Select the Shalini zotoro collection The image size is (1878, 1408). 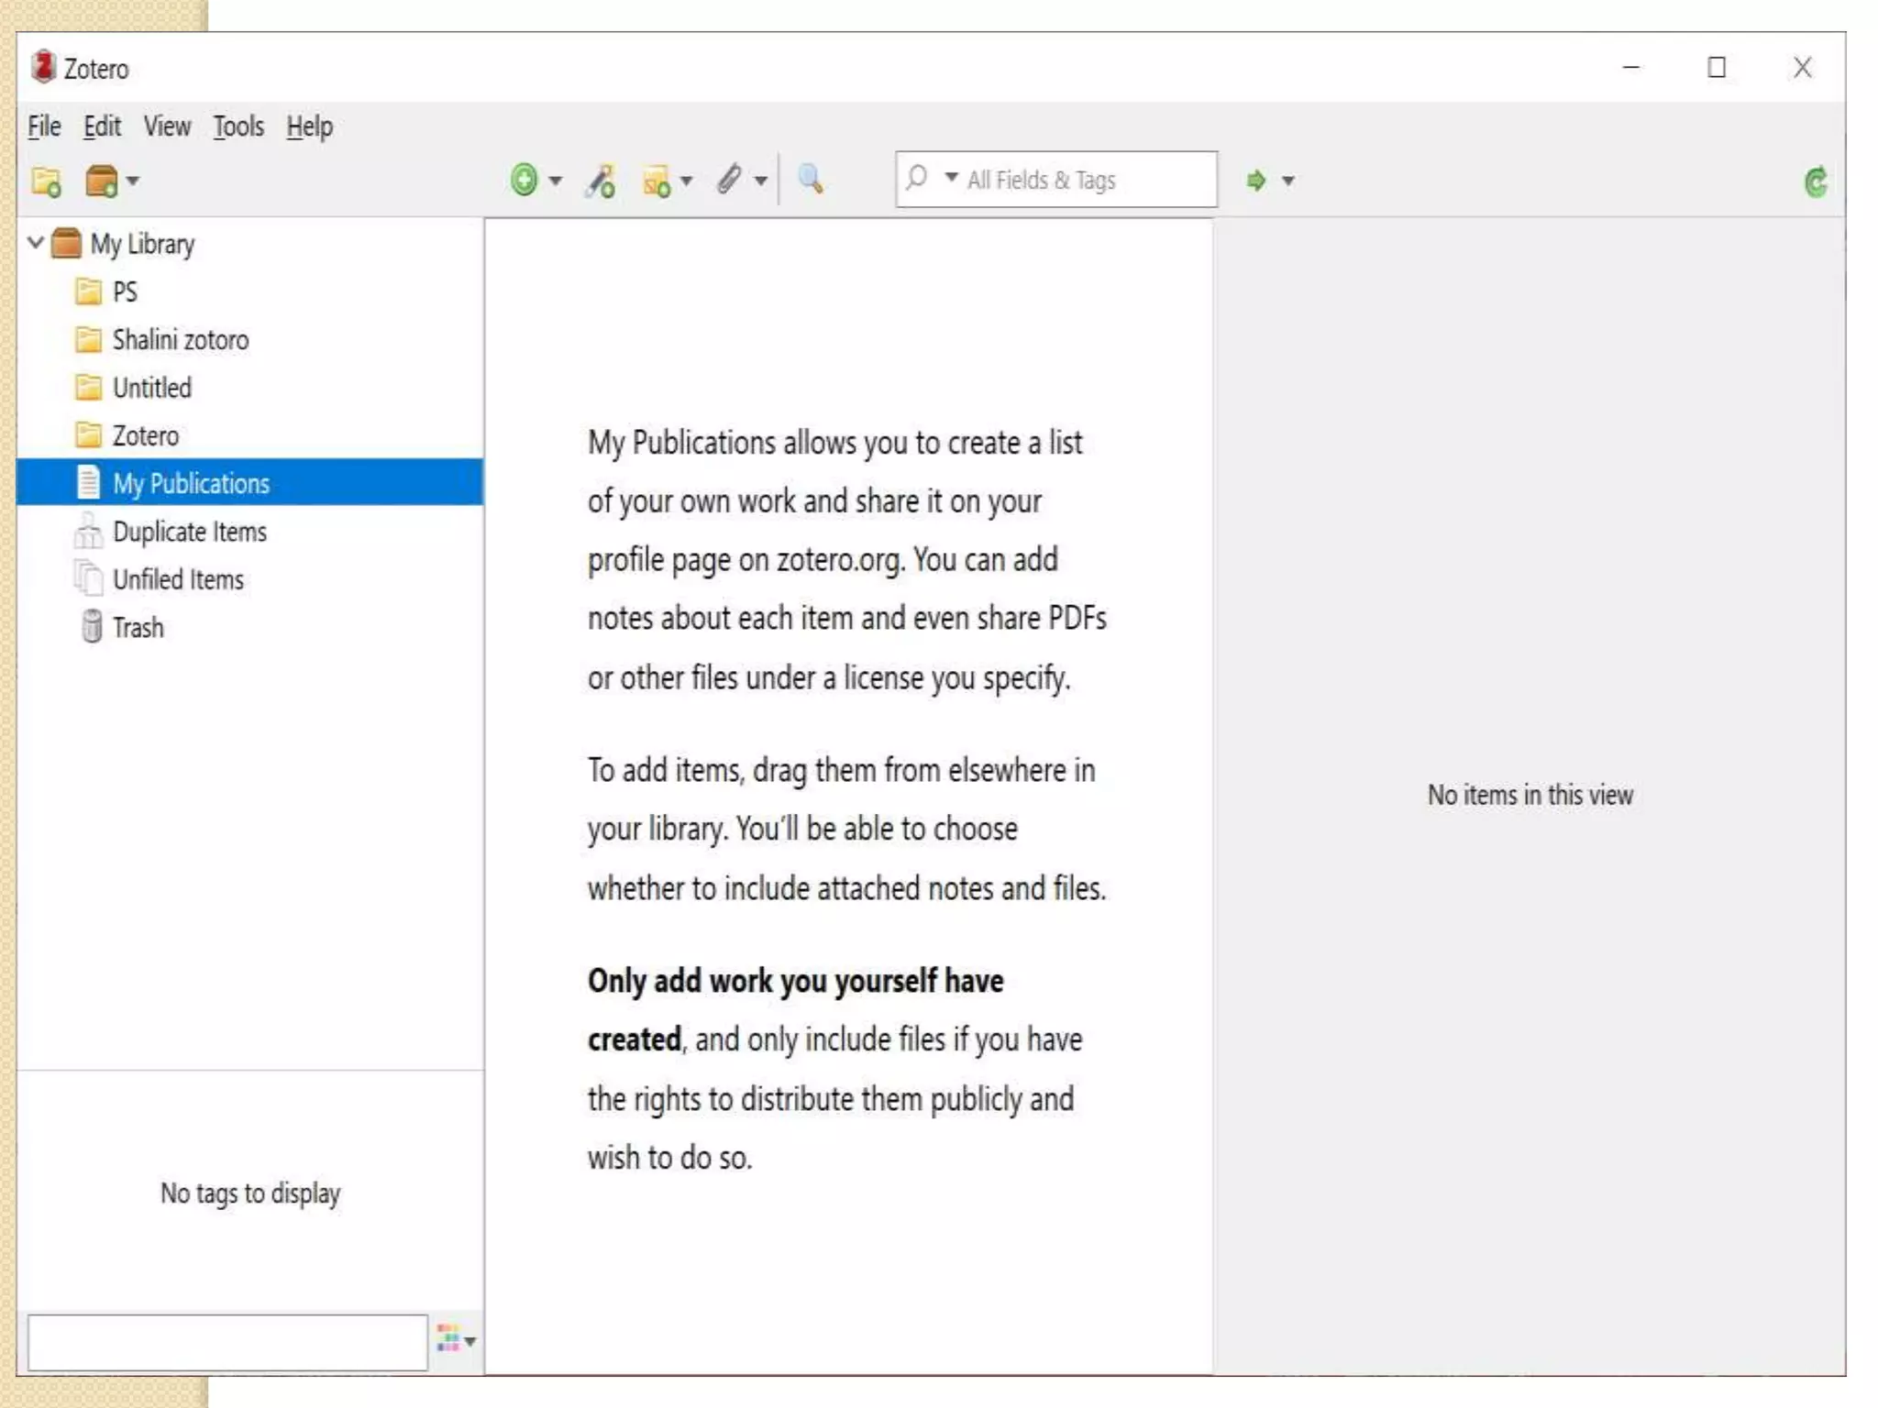point(180,340)
